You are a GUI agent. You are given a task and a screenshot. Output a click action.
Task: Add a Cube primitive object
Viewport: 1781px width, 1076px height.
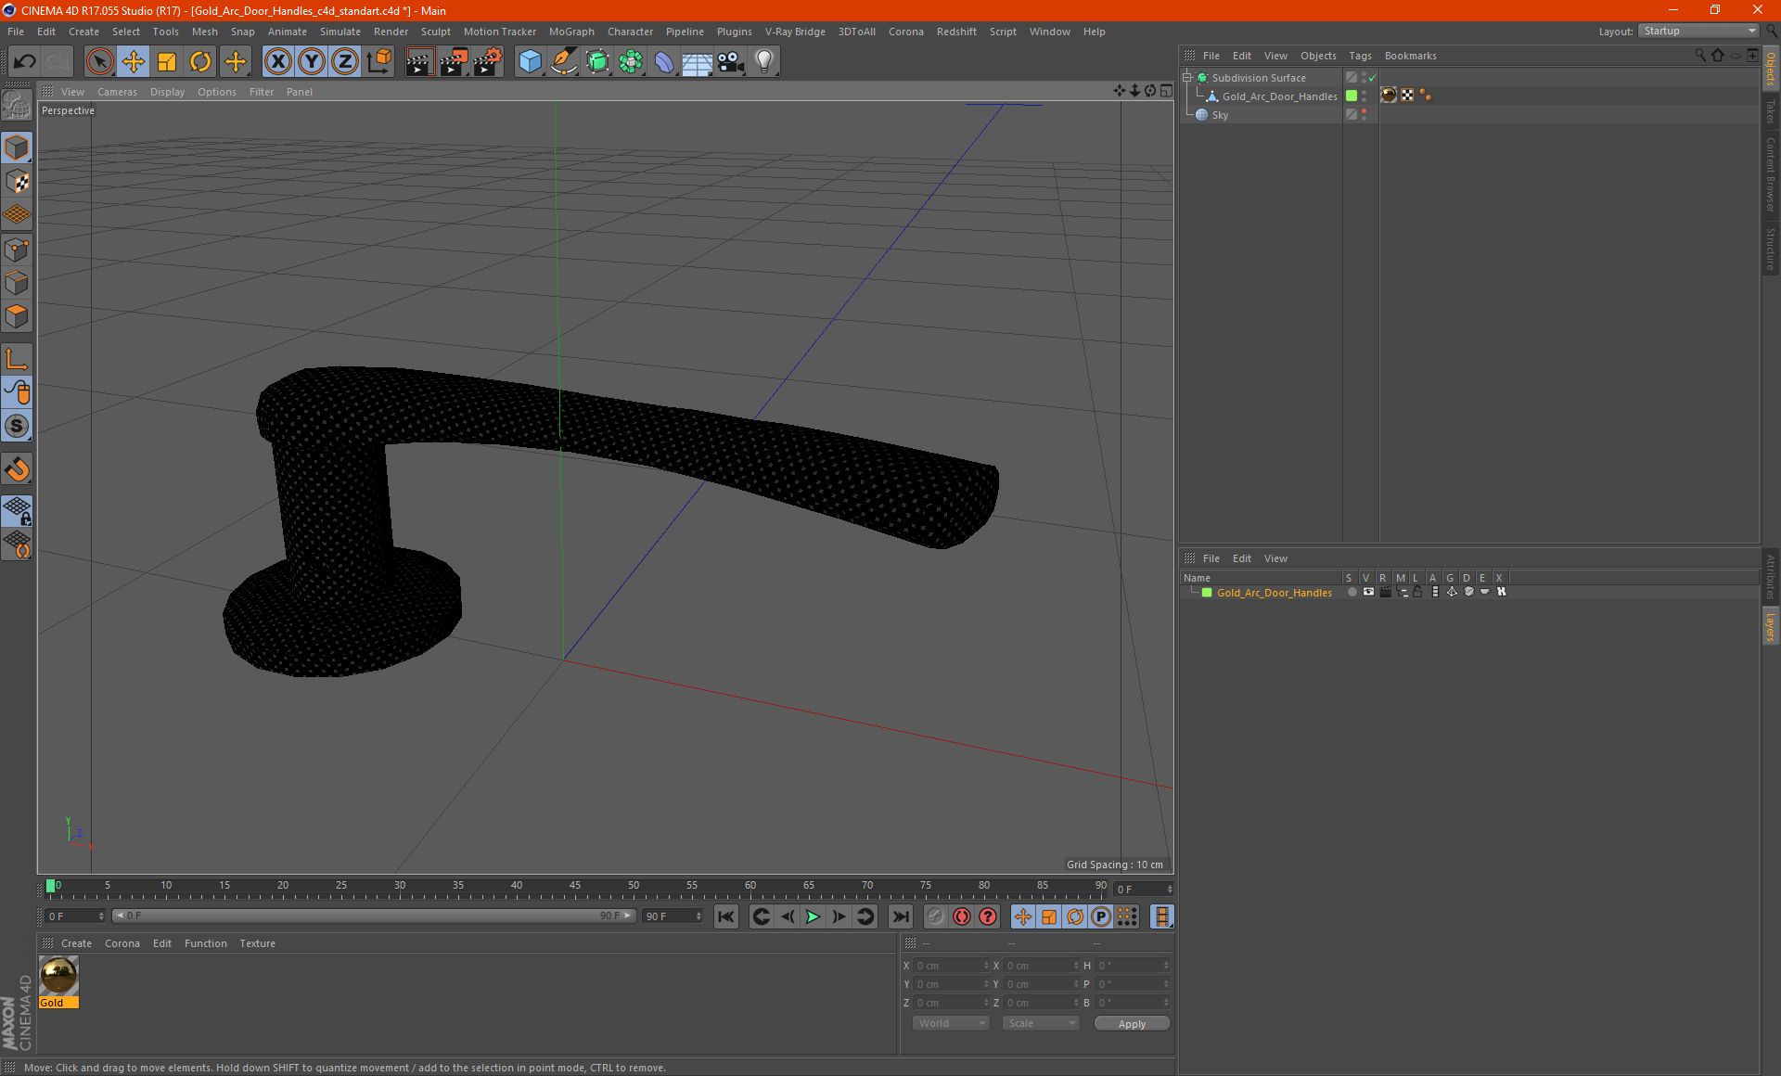[530, 62]
